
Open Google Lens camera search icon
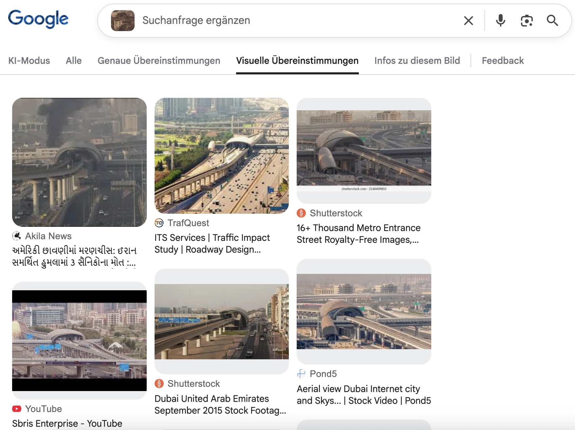click(527, 21)
